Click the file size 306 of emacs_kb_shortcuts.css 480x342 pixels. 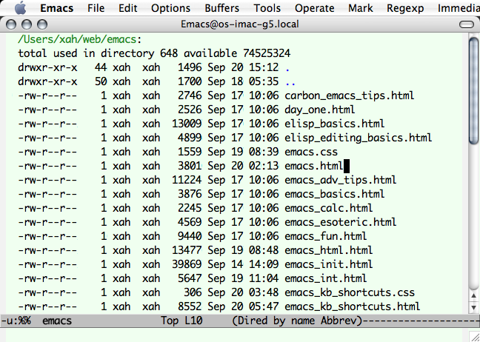pyautogui.click(x=193, y=292)
